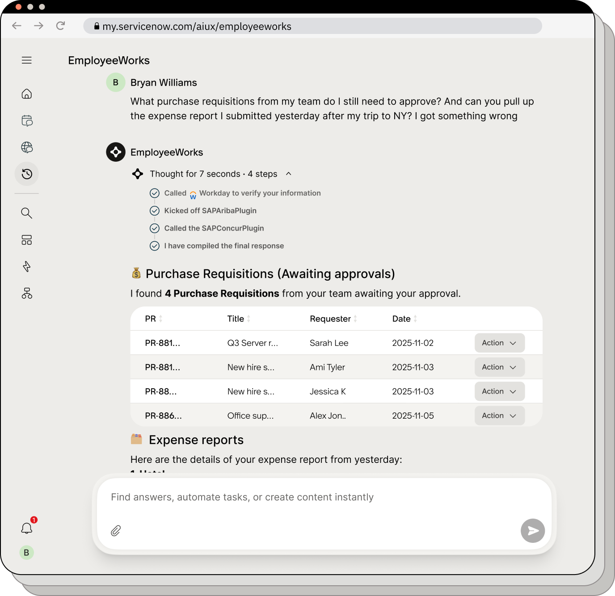Open the hamburger menu in the sidebar
Image resolution: width=615 pixels, height=596 pixels.
click(27, 60)
